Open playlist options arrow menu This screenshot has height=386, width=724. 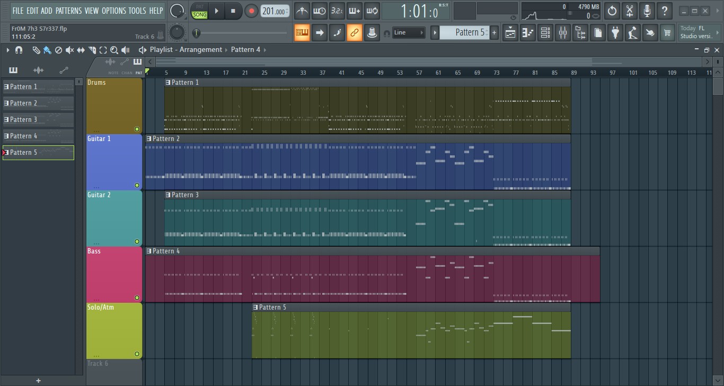pyautogui.click(x=7, y=50)
